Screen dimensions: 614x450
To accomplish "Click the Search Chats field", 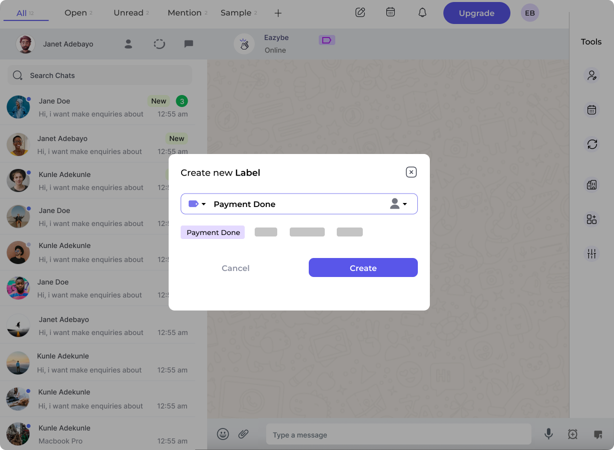I will [x=100, y=75].
